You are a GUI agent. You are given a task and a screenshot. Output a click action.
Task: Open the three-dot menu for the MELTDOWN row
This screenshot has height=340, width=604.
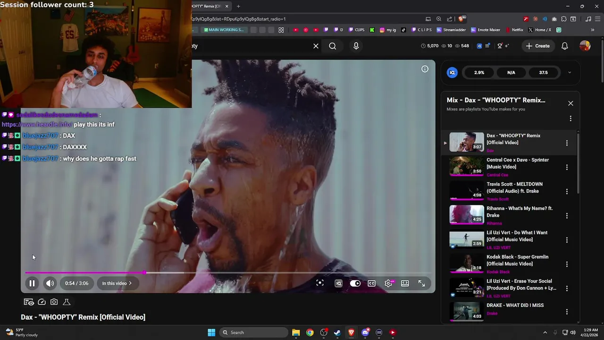pyautogui.click(x=567, y=192)
